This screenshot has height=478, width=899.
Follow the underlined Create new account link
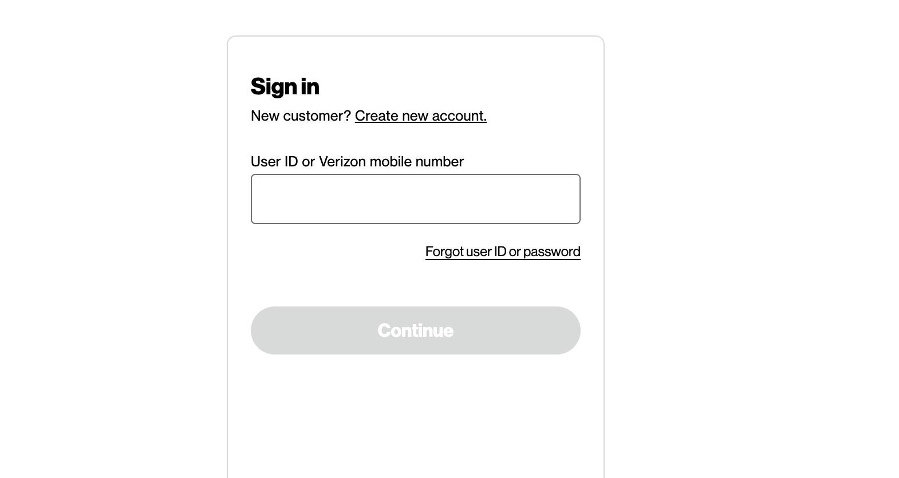pos(420,116)
